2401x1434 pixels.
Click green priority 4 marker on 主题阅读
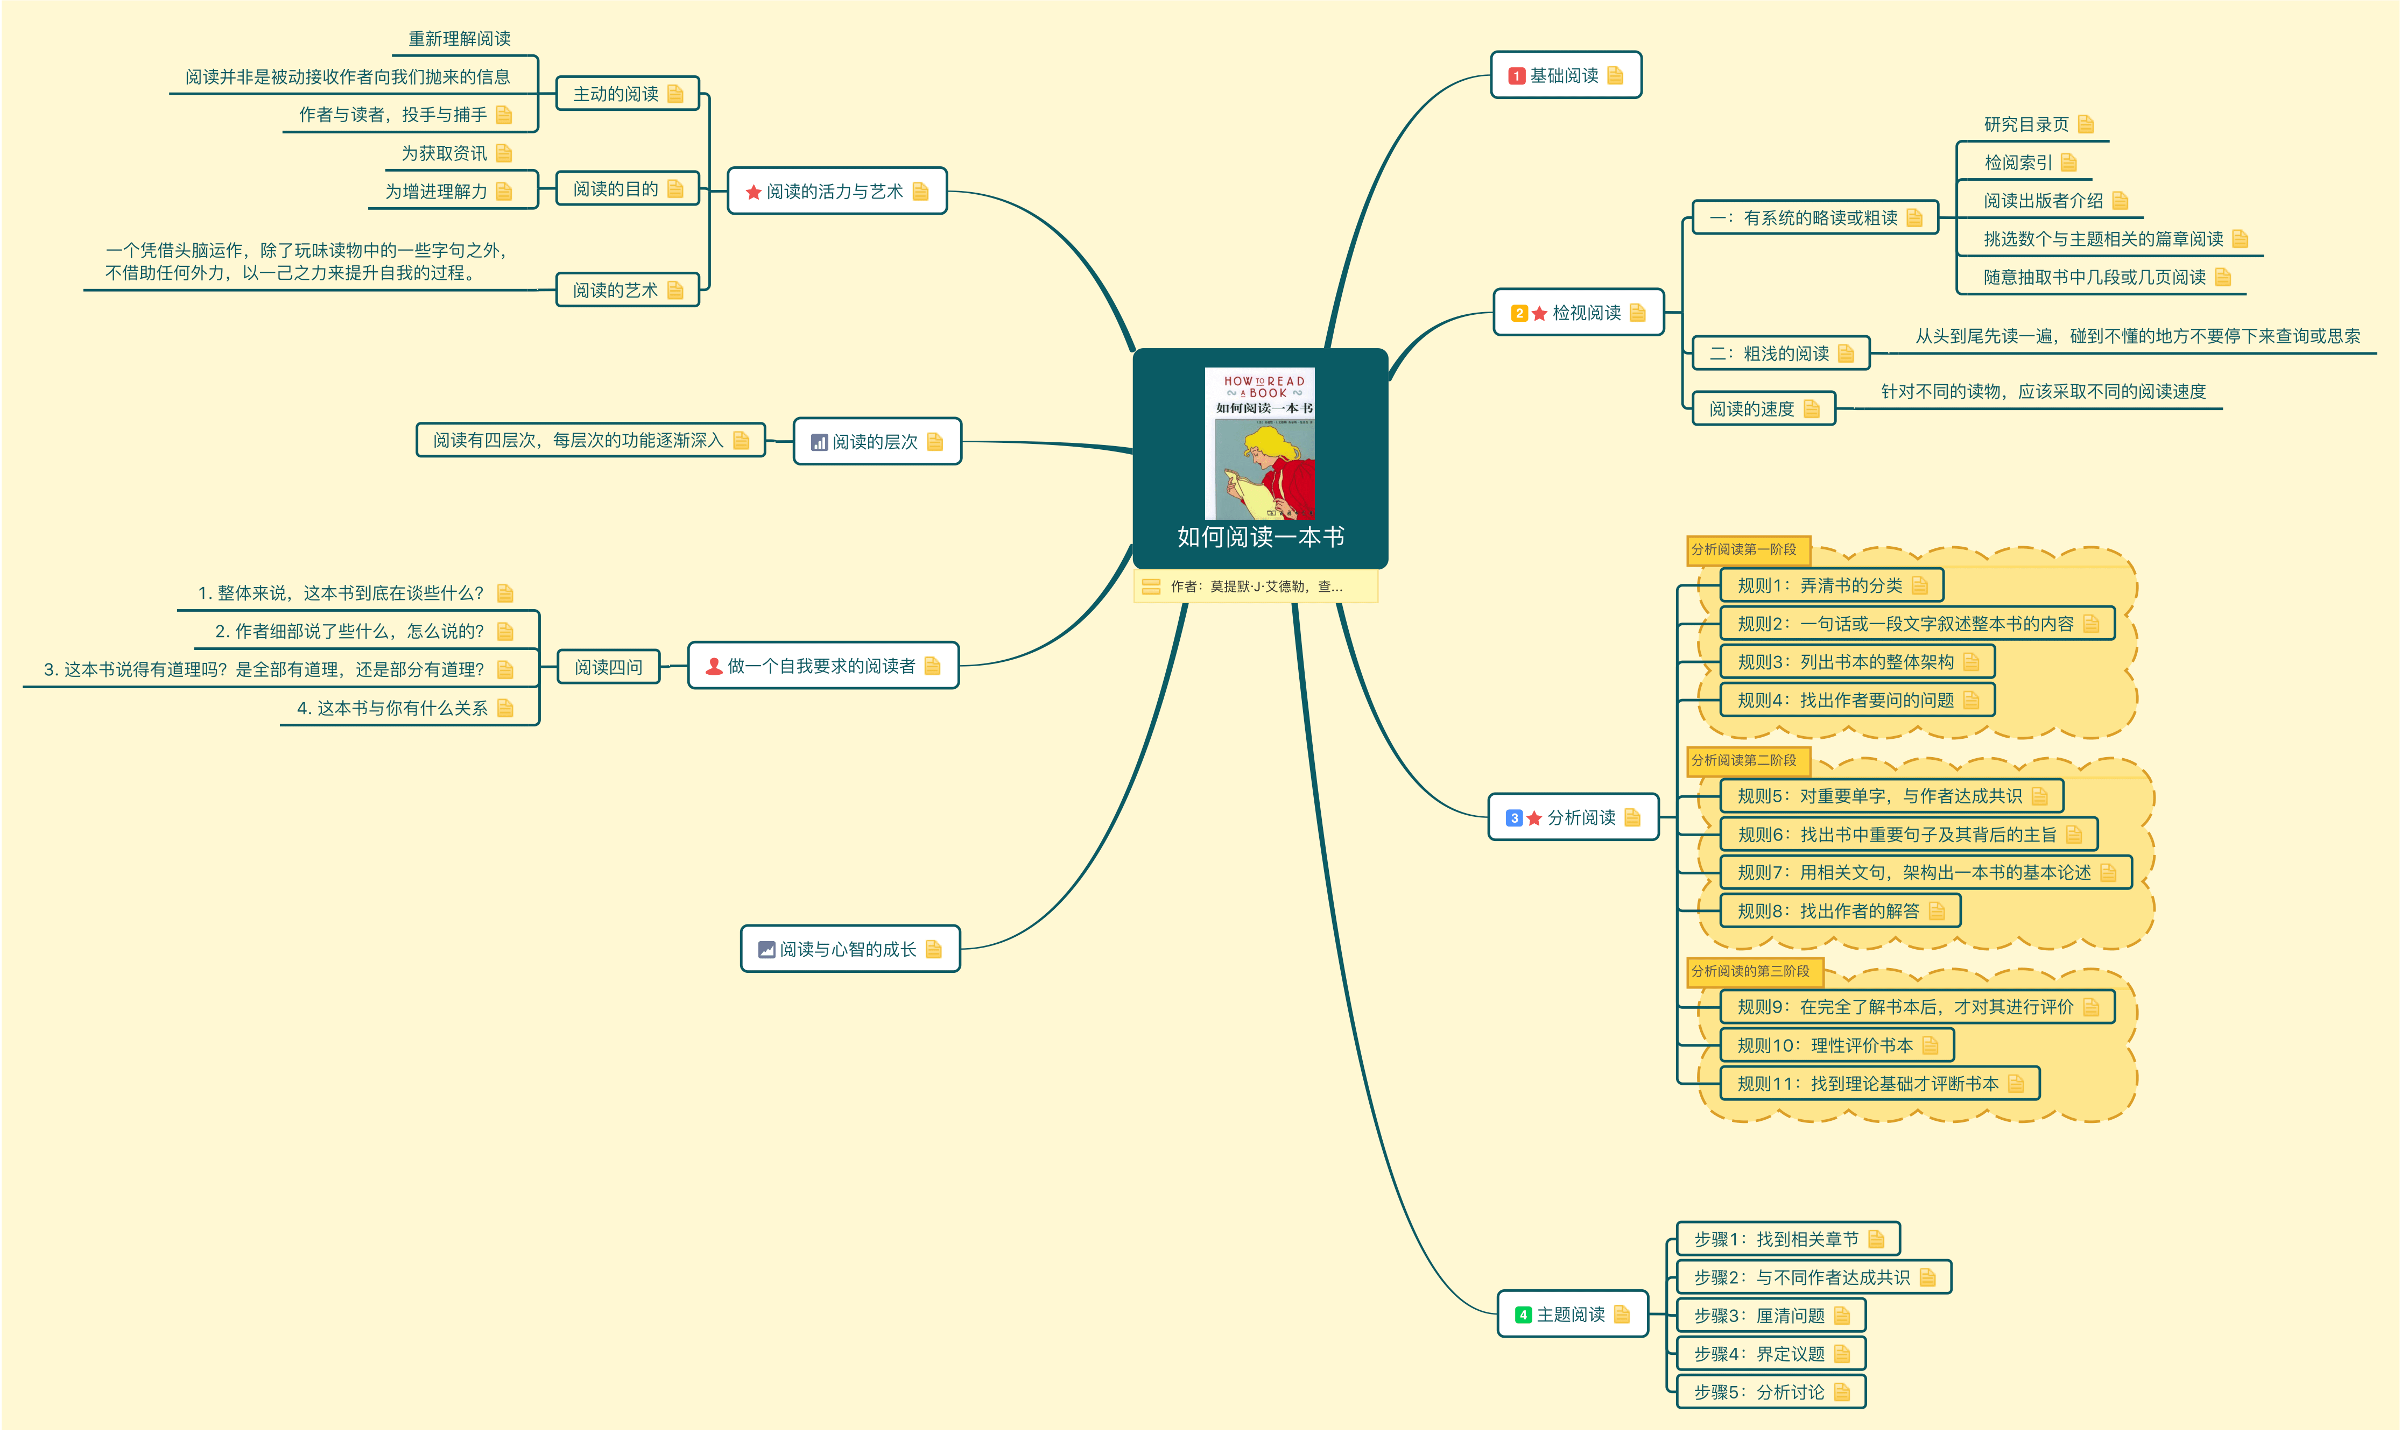coord(1523,1315)
